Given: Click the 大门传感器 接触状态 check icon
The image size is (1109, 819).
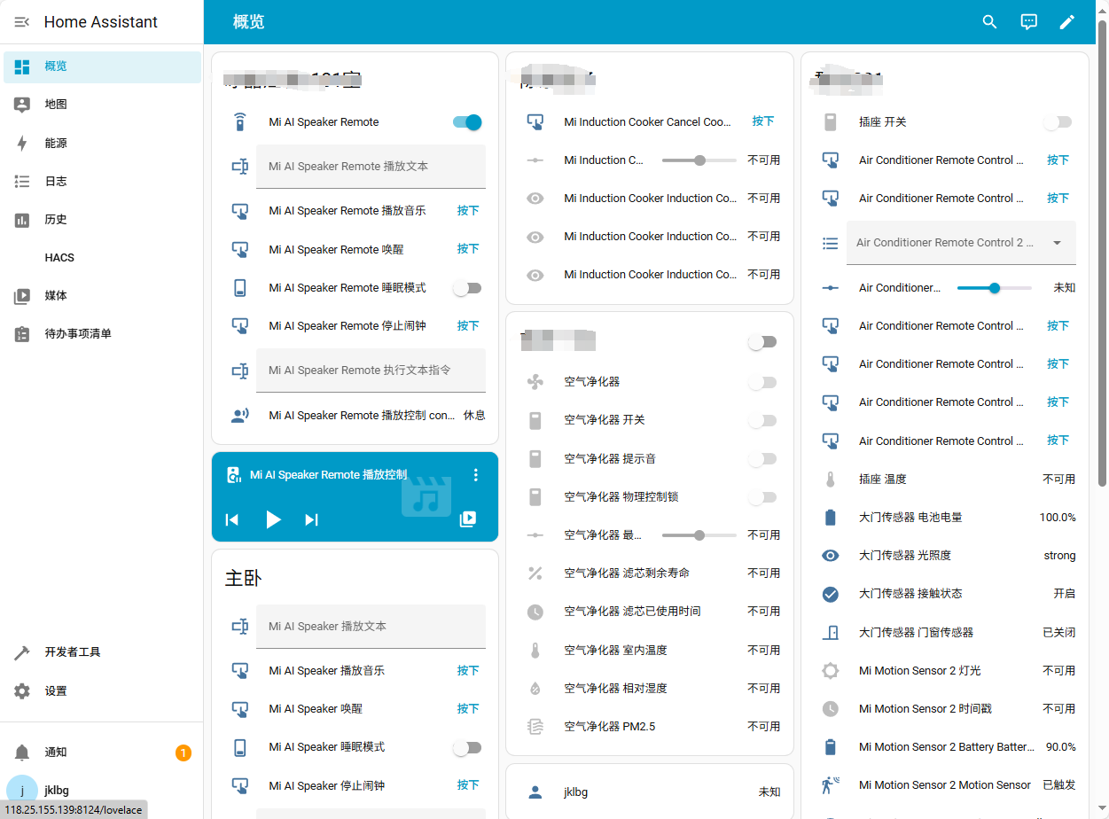Looking at the screenshot, I should pos(831,594).
